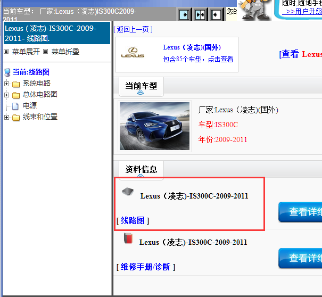Image resolution: width=322 pixels, height=297 pixels.
Task: Click the Lexus IS300C title above 维修手册 link
Action: pyautogui.click(x=193, y=242)
